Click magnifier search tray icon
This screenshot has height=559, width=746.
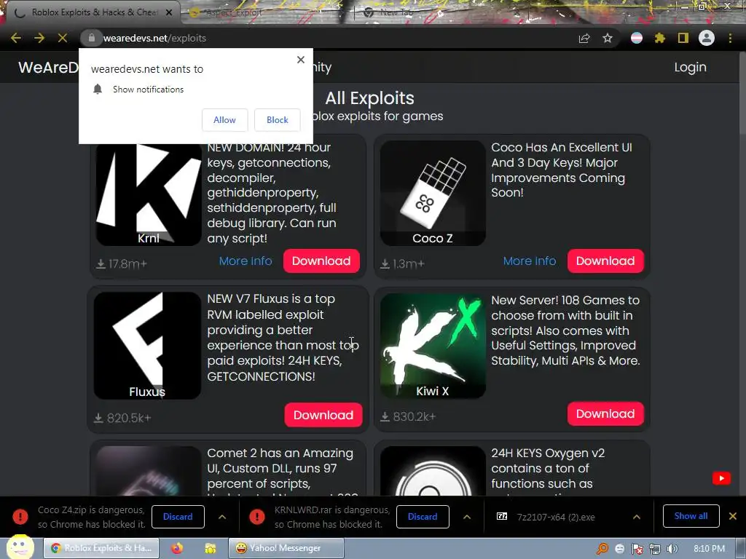click(602, 549)
